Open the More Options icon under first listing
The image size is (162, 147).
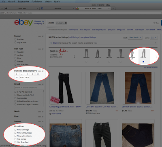tap(50, 114)
